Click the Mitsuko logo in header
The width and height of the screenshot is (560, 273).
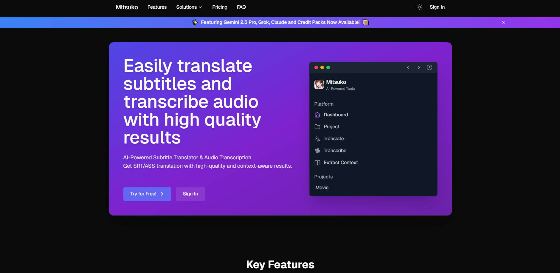tap(127, 7)
